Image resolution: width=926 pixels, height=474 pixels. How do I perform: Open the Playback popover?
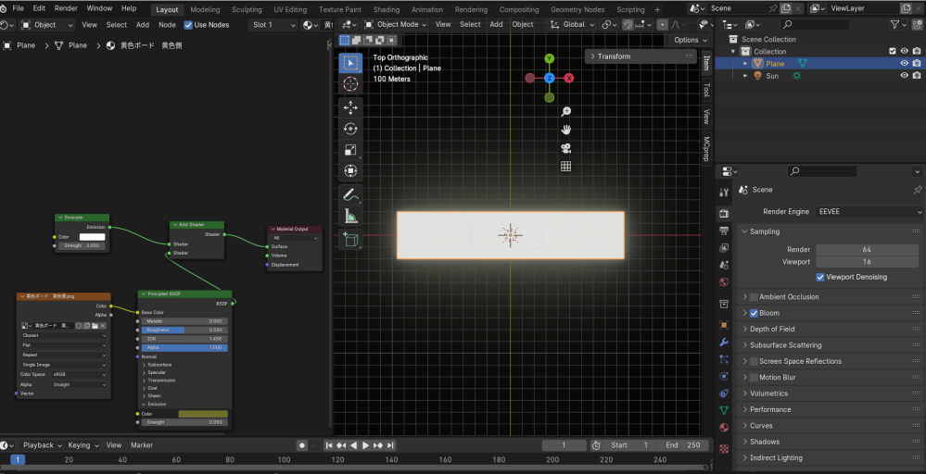[x=42, y=445]
